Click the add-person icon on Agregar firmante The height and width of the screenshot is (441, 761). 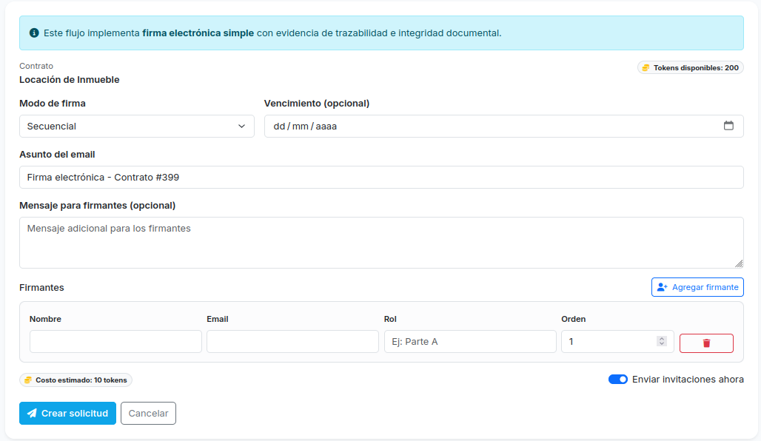[661, 287]
